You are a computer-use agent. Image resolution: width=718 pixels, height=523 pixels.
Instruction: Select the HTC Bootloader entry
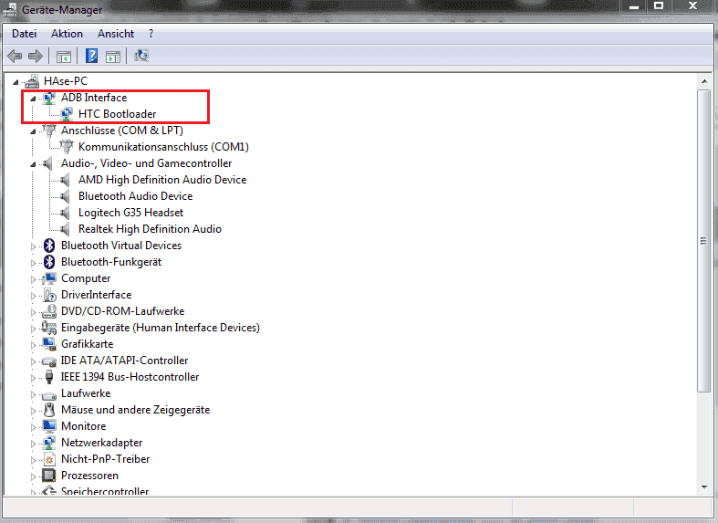117,114
